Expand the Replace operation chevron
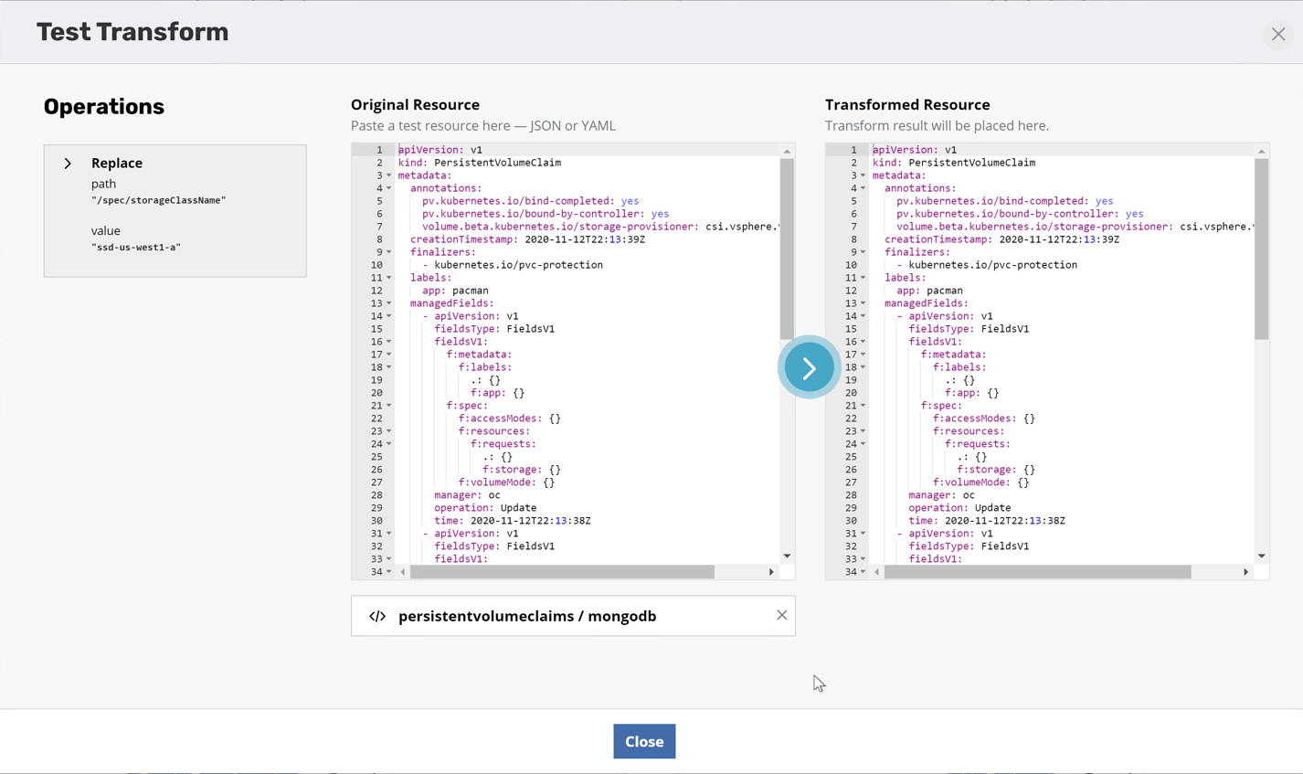This screenshot has height=774, width=1303. 68,164
